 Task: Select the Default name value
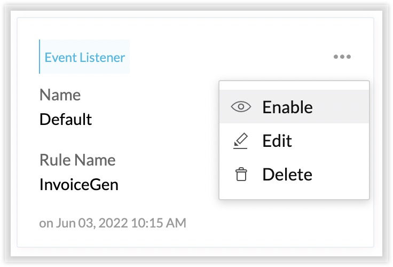click(66, 119)
